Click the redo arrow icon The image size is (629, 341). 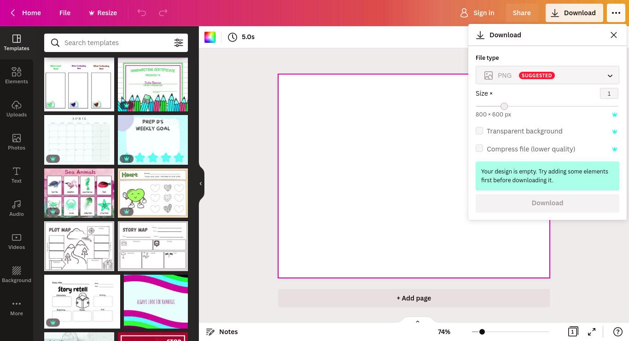[x=163, y=13]
